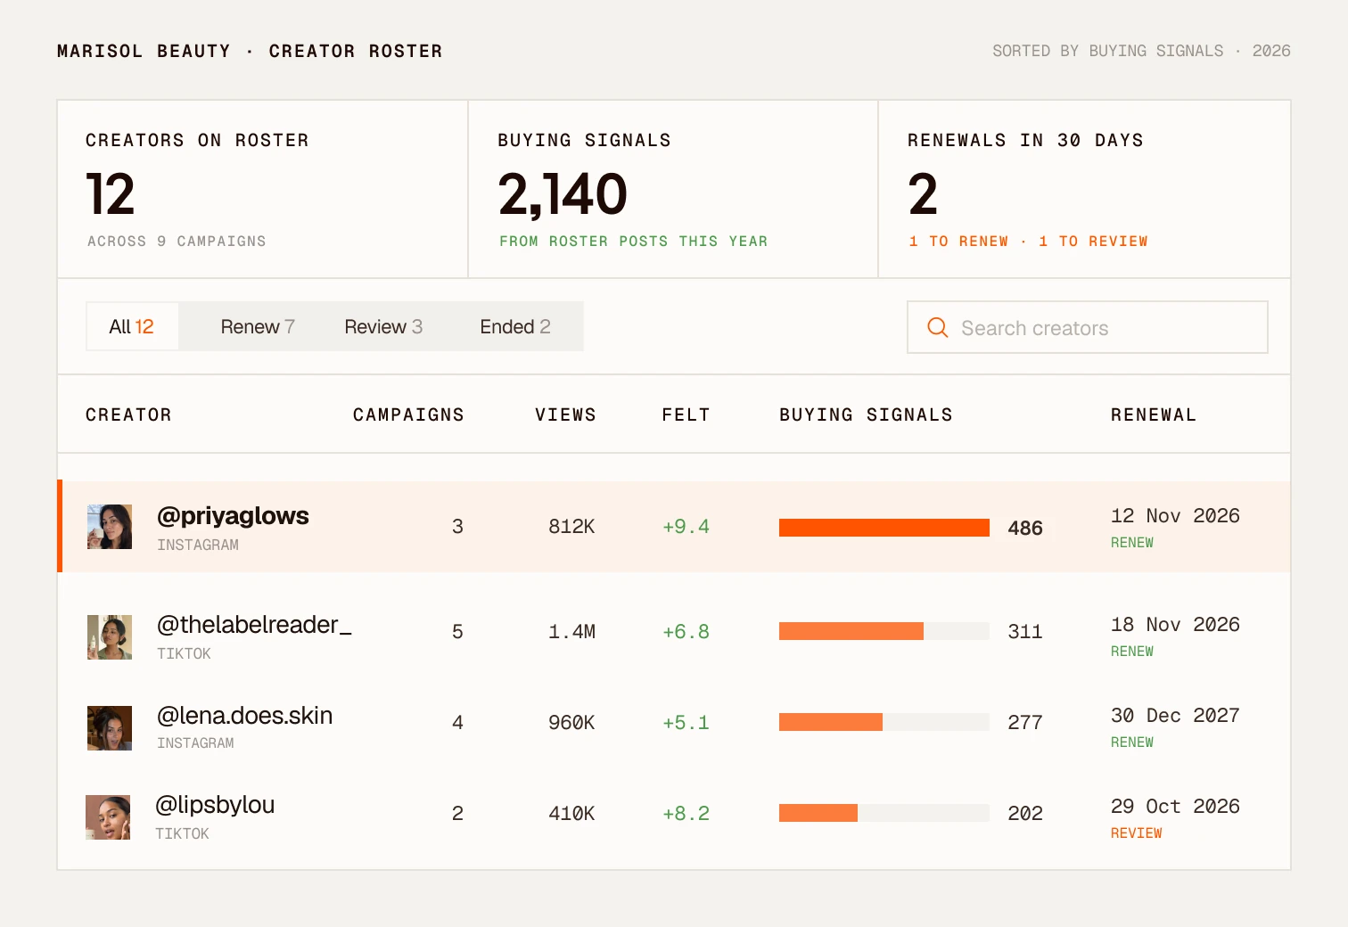The width and height of the screenshot is (1348, 927).
Task: Switch to the Review 3 tab
Action: (383, 326)
